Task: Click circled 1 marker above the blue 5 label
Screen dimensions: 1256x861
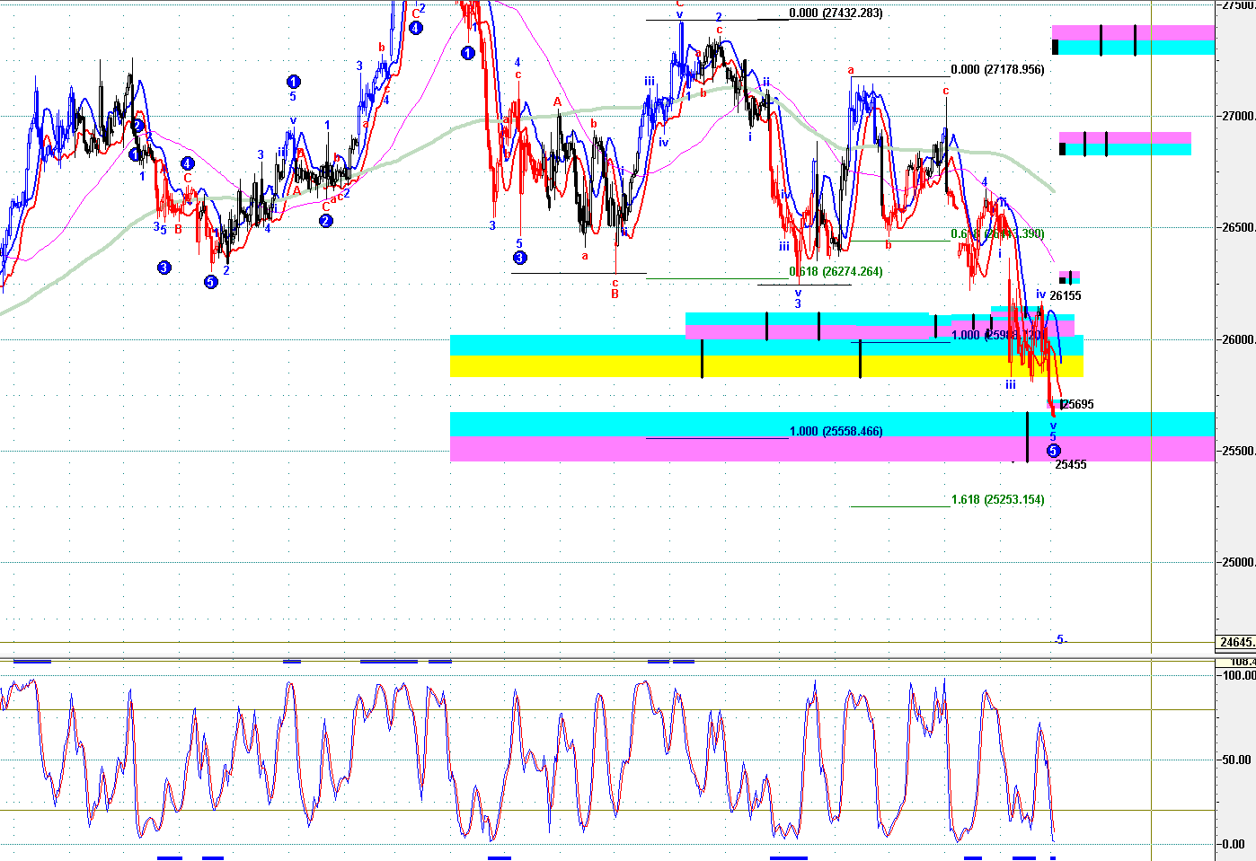Action: 293,82
